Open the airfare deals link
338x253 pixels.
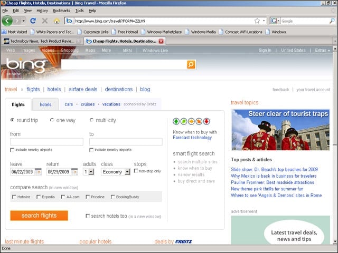pyautogui.click(x=83, y=89)
